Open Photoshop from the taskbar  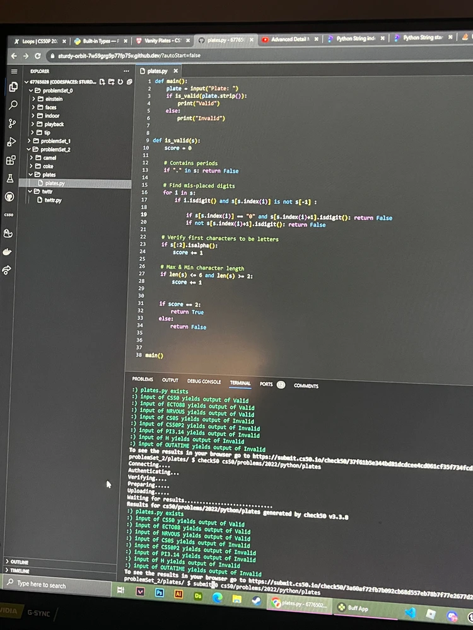point(160,593)
